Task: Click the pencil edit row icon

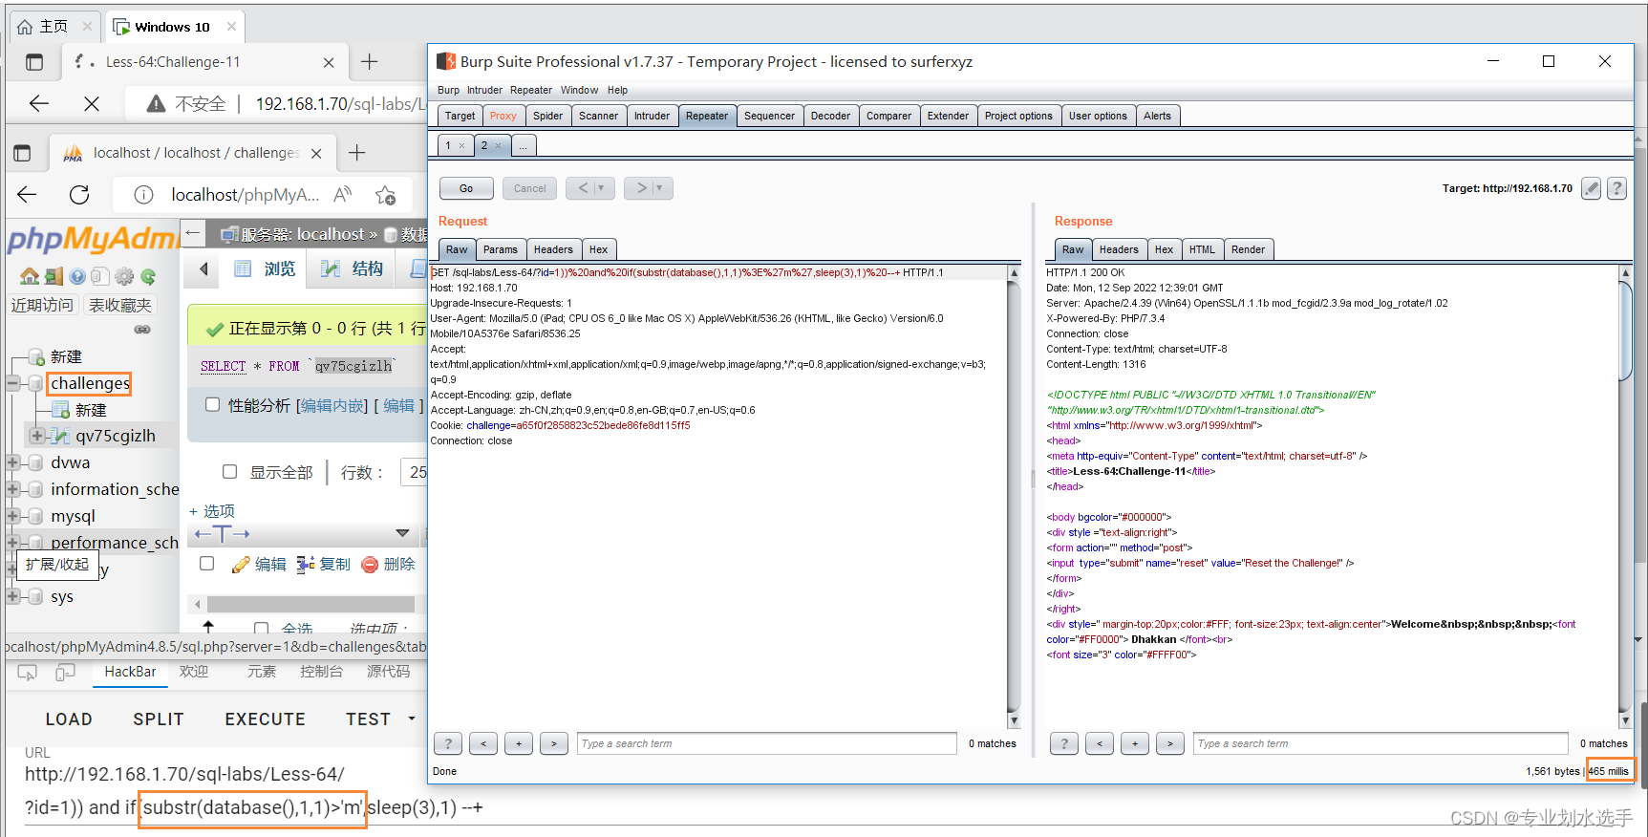Action: [x=241, y=565]
